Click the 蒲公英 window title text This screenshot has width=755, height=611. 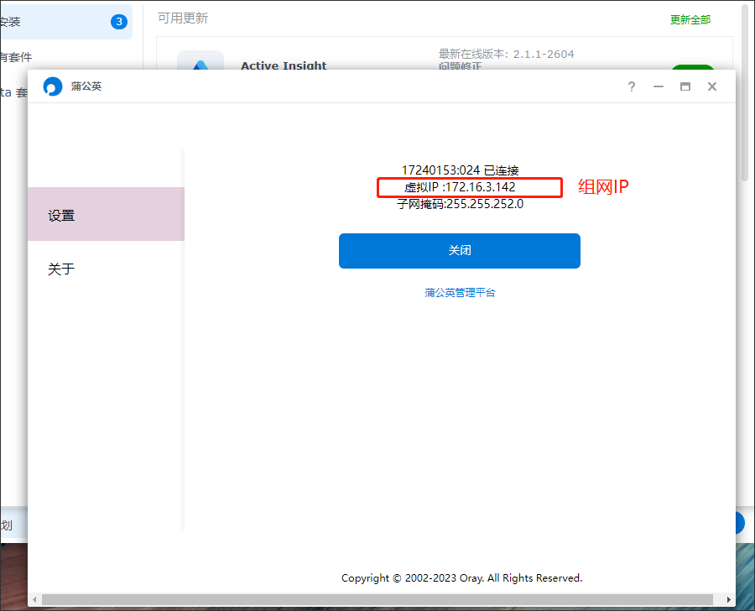point(86,86)
